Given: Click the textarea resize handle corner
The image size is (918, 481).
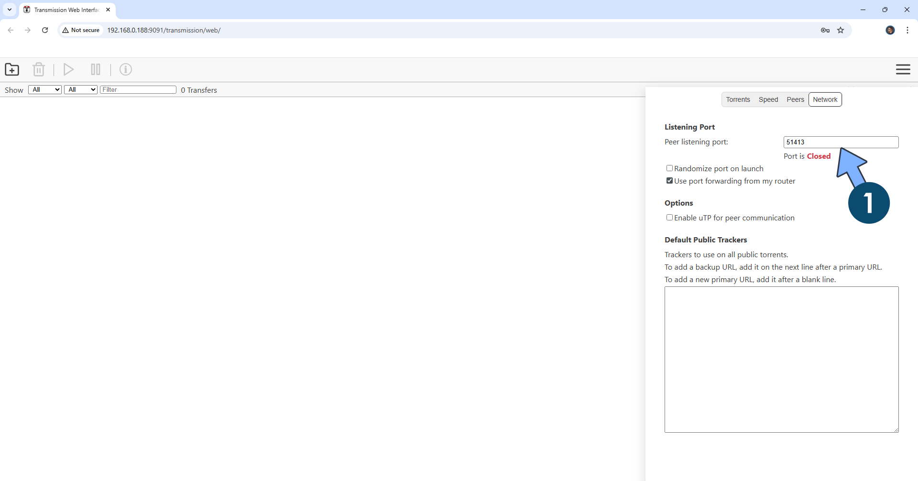Looking at the screenshot, I should click(896, 430).
